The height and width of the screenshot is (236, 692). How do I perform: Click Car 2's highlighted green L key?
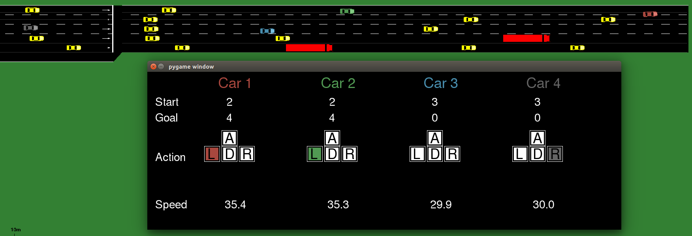(314, 154)
